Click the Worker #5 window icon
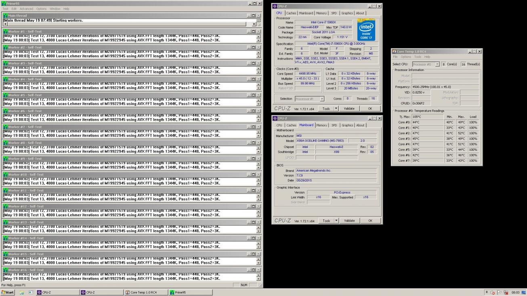The image size is (527, 296). point(6,95)
